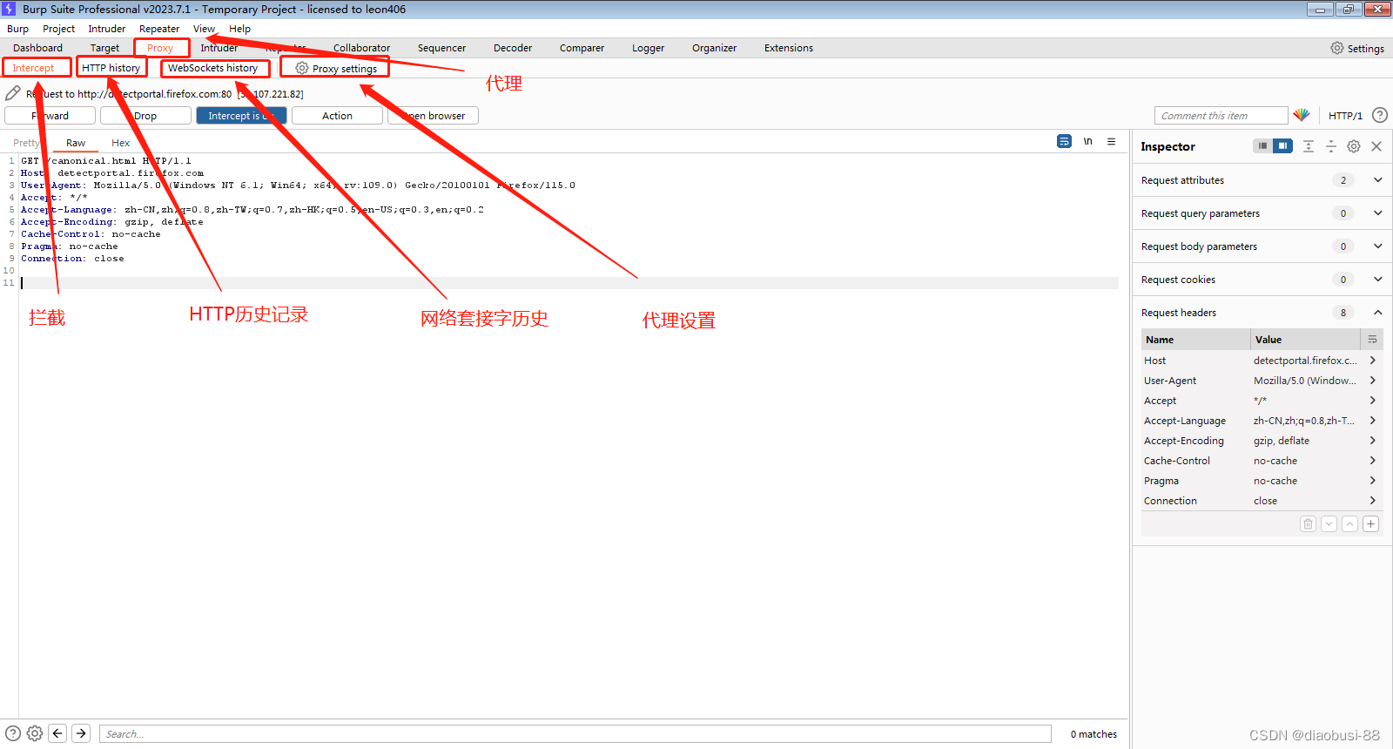
Task: Move header up with up-arrow button
Action: coord(1349,523)
